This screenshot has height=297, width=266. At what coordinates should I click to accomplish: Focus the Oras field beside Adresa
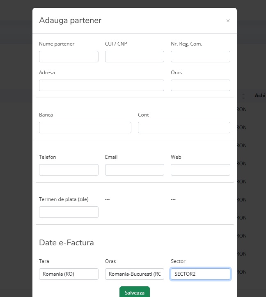pos(200,85)
